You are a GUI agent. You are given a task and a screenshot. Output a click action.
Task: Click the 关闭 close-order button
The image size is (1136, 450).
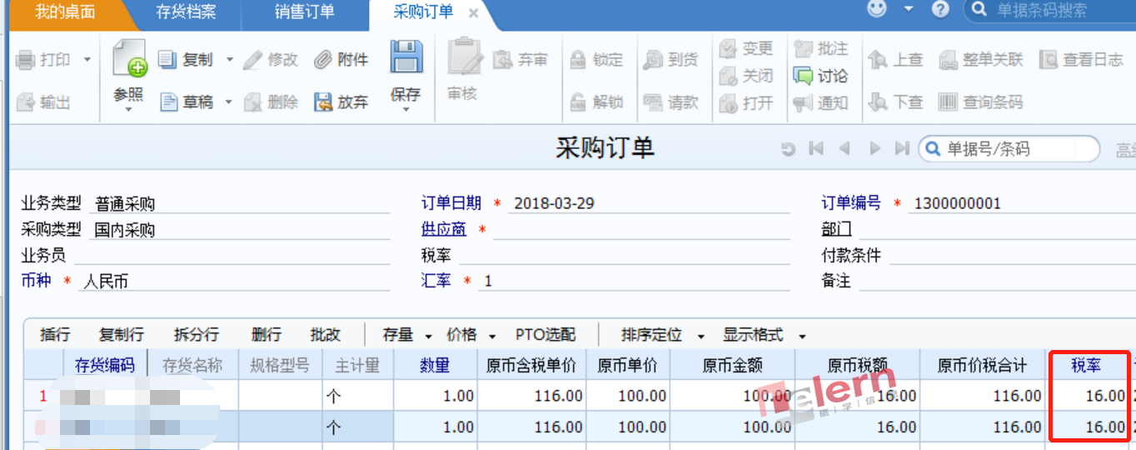point(747,76)
